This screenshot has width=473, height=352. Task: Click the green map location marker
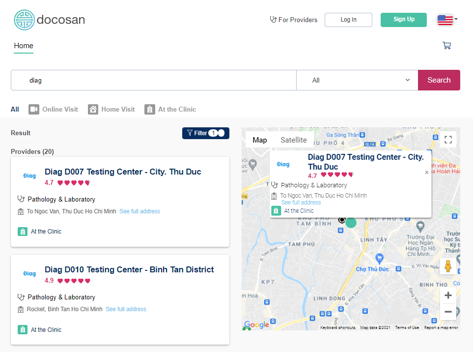pos(351,222)
